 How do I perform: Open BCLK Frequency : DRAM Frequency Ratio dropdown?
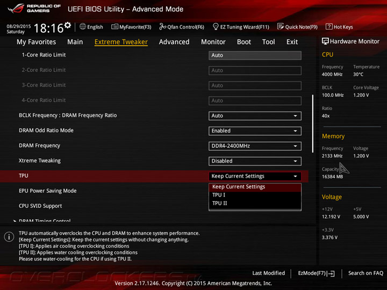coord(255,115)
